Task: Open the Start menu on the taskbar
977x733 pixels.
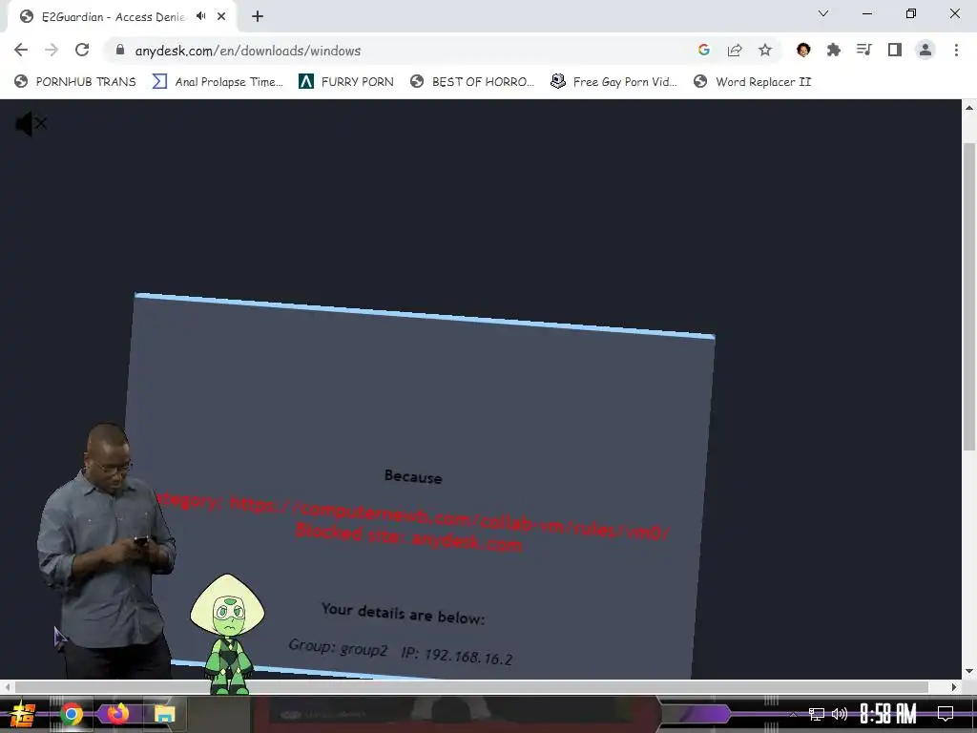Action: pyautogui.click(x=23, y=714)
